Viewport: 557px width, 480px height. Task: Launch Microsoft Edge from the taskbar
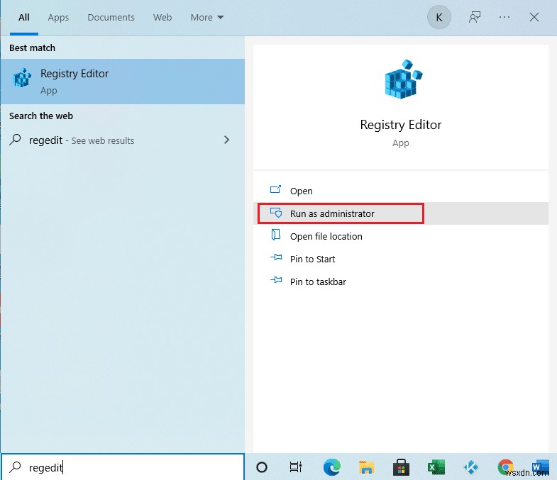click(332, 467)
